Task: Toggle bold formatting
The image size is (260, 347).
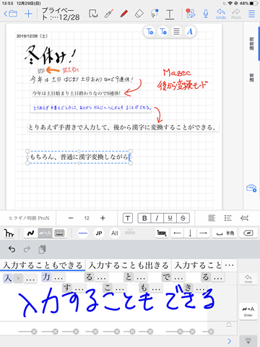Action: [x=144, y=218]
